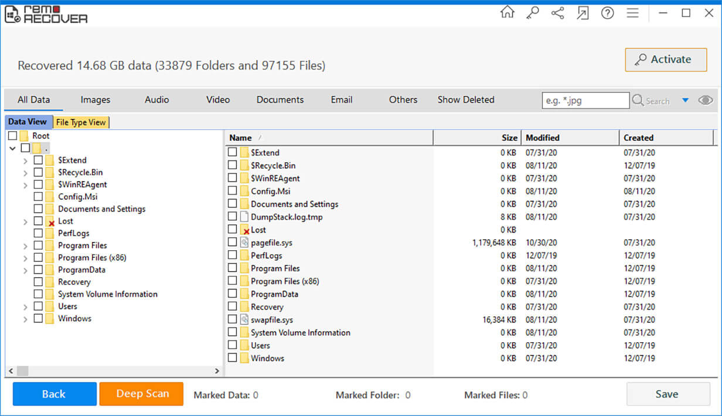Screen dimensions: 722x416
Task: Toggle preview with the eye icon
Action: (x=706, y=100)
